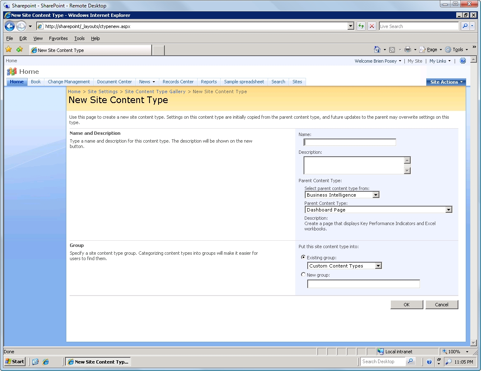Select the Existing group radio button
The height and width of the screenshot is (371, 481).
click(x=304, y=257)
